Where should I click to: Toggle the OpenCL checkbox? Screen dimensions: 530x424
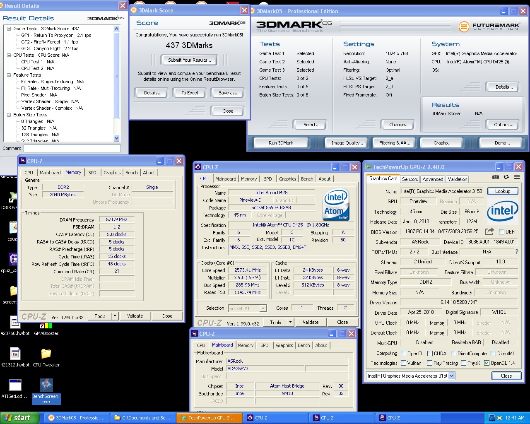click(403, 353)
